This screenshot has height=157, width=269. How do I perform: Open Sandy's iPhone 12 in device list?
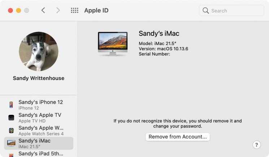(39, 105)
